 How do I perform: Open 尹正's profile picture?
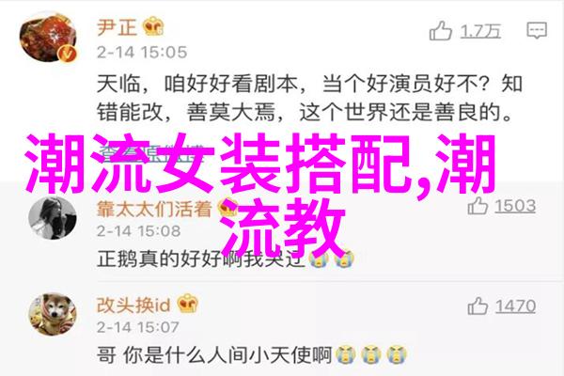(x=48, y=38)
